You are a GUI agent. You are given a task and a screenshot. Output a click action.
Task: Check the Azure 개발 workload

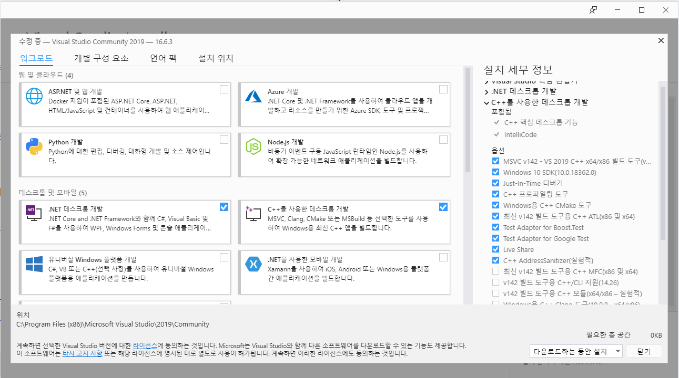coord(443,89)
